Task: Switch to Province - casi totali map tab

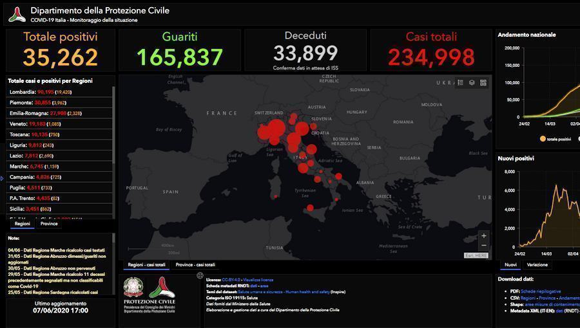Action: pyautogui.click(x=195, y=265)
